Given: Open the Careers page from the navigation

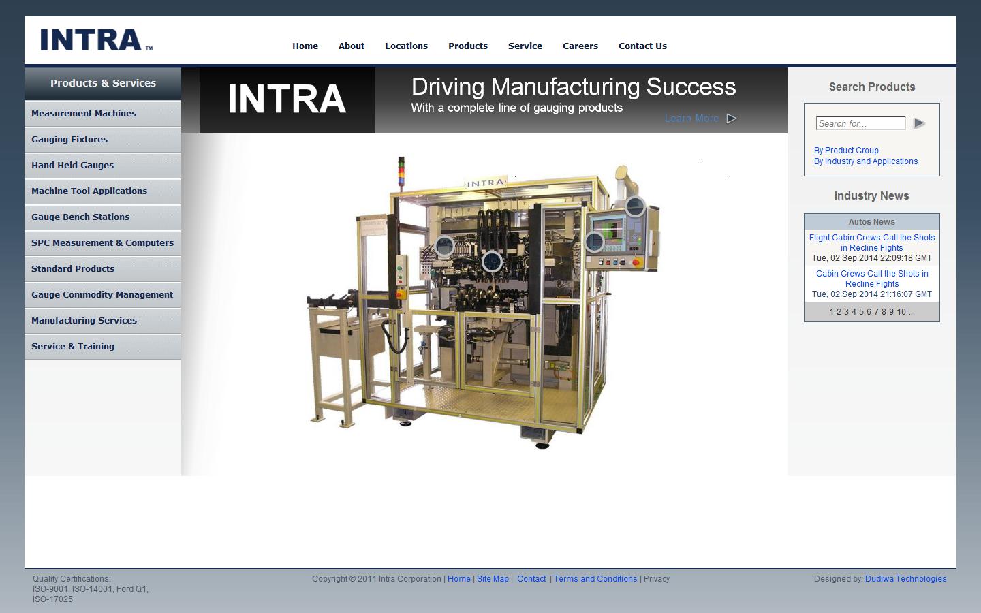Looking at the screenshot, I should click(x=580, y=46).
